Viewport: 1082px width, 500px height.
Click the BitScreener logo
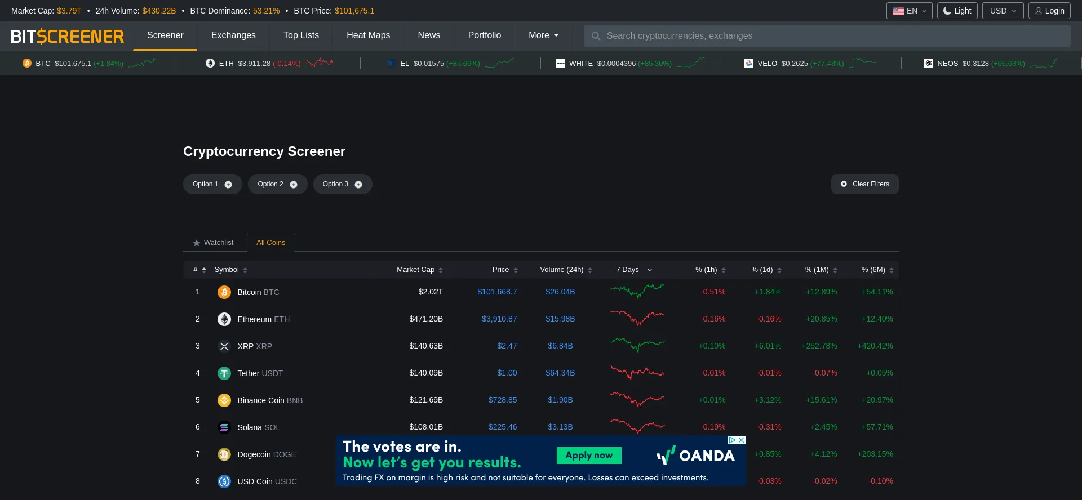(x=67, y=37)
